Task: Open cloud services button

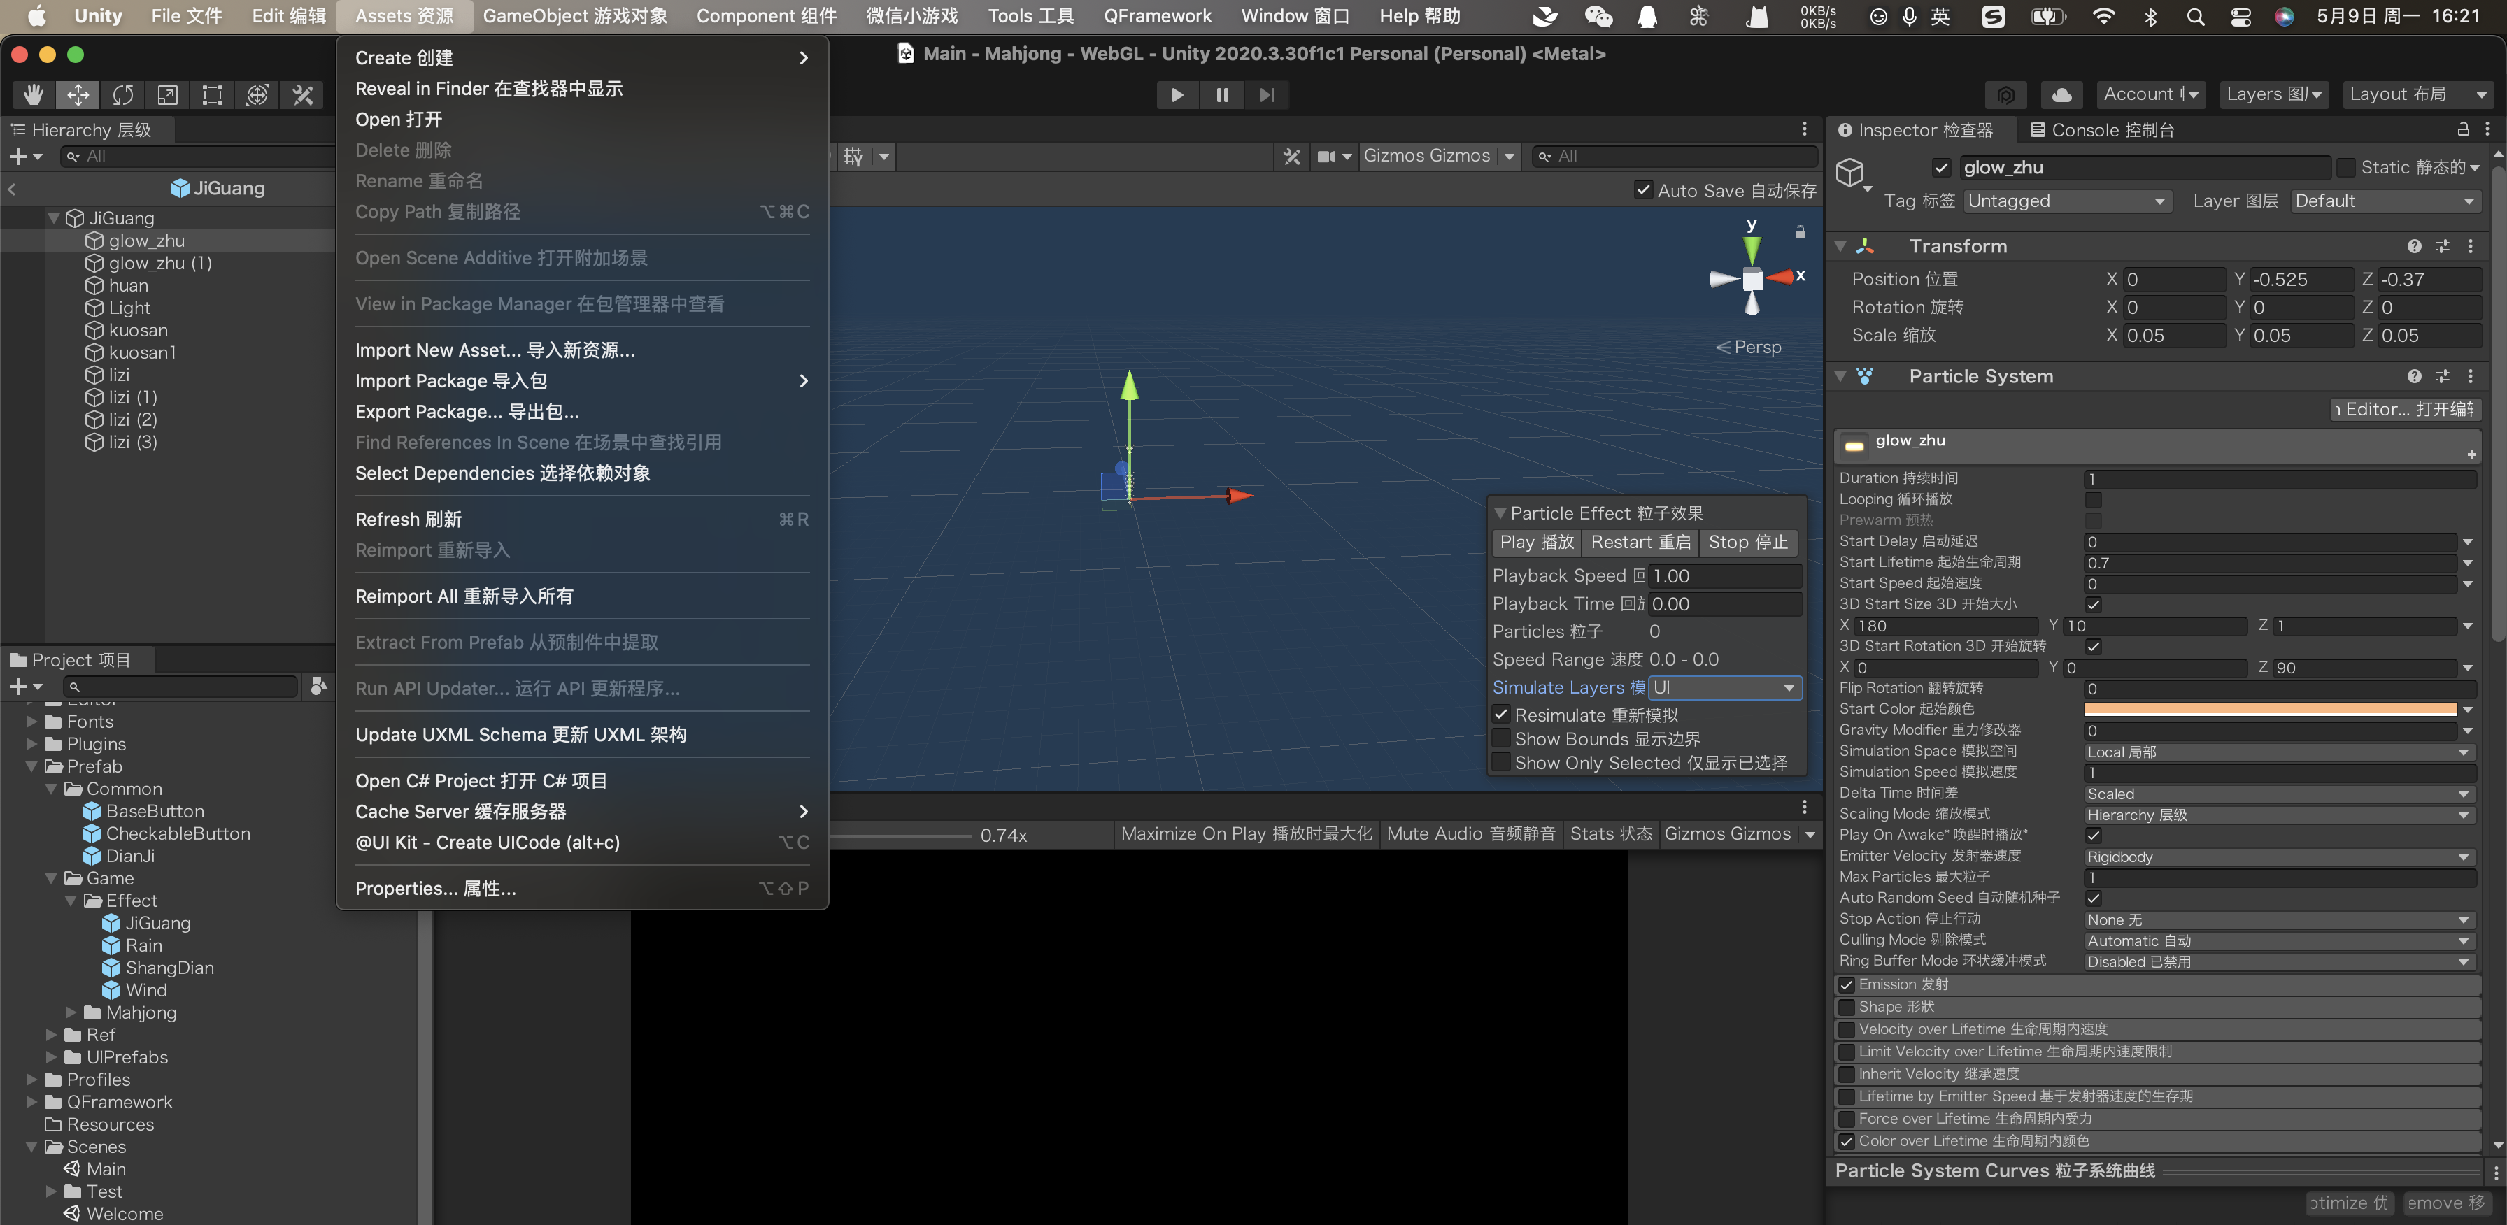Action: [x=2061, y=94]
